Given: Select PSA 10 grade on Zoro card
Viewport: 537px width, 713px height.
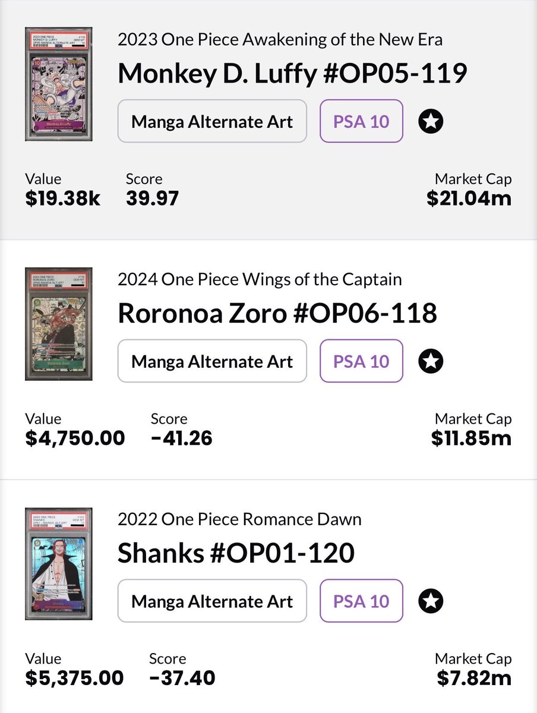Looking at the screenshot, I should [361, 361].
